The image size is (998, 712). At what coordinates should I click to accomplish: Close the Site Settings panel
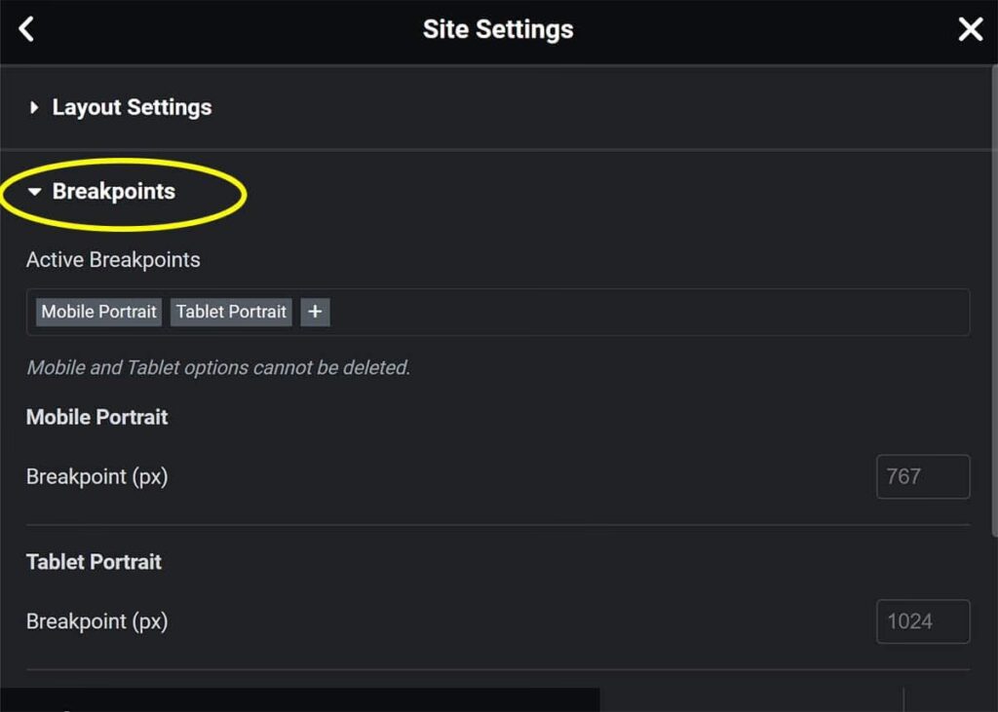(970, 29)
